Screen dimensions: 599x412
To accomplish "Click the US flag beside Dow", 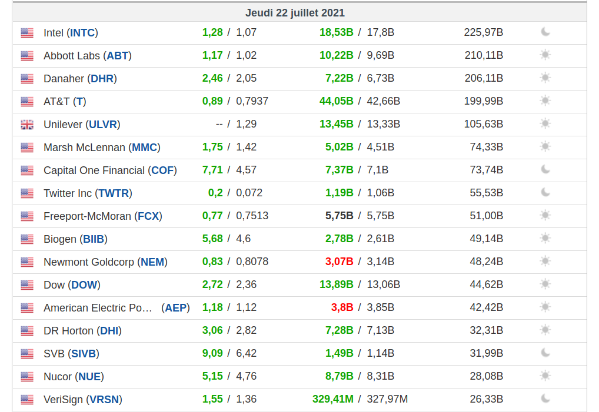I will coord(27,285).
